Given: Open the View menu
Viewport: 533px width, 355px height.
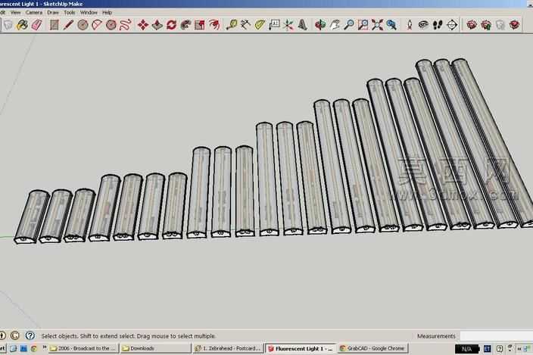Looking at the screenshot, I should pyautogui.click(x=15, y=12).
